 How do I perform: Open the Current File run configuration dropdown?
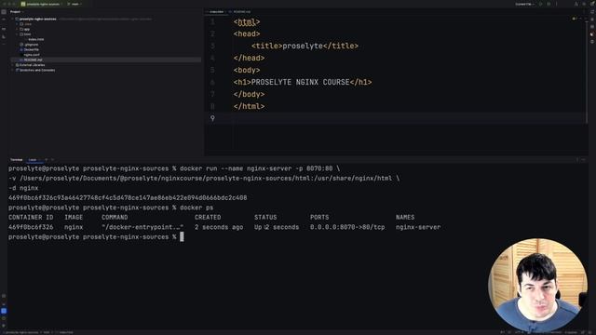(x=525, y=4)
